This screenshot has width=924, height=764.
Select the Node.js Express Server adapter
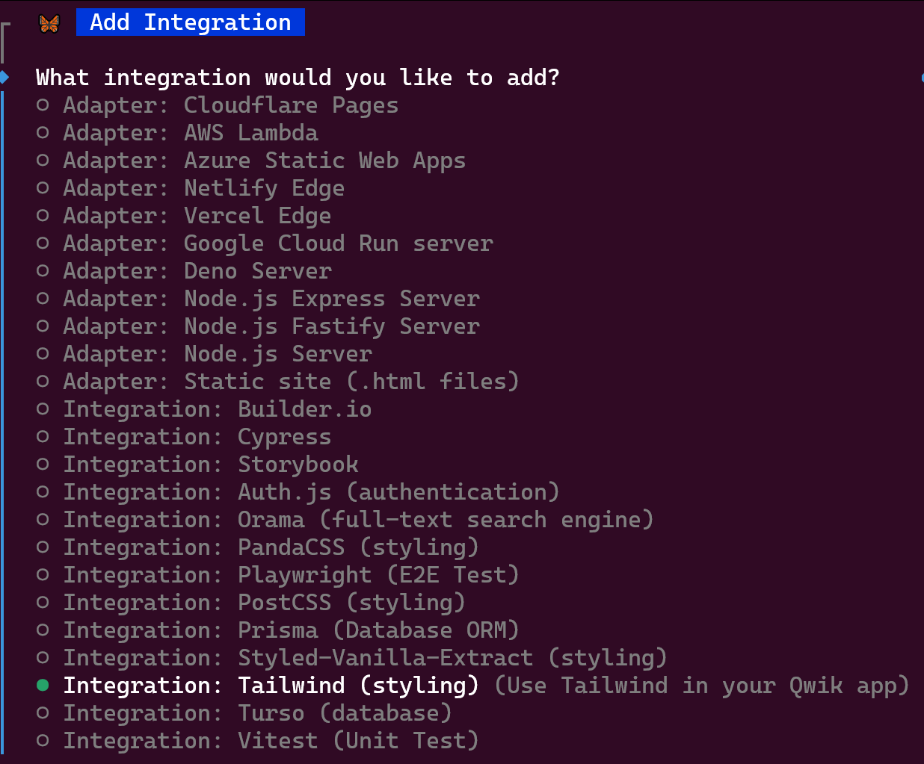click(271, 298)
